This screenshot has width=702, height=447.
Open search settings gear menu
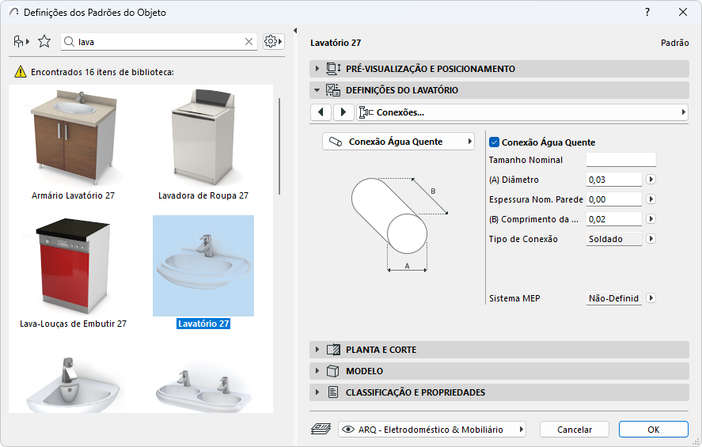273,41
